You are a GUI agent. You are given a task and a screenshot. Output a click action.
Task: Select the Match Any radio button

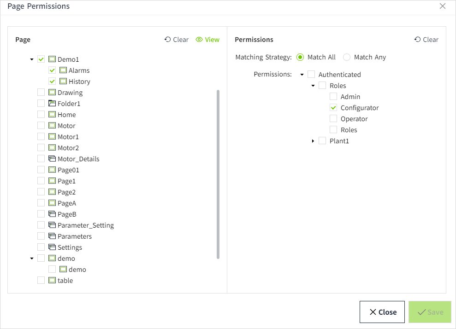click(347, 58)
